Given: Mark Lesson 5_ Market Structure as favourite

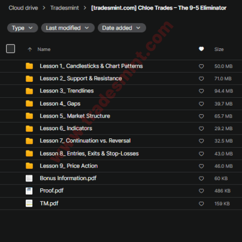Looking at the screenshot, I should [201, 116].
